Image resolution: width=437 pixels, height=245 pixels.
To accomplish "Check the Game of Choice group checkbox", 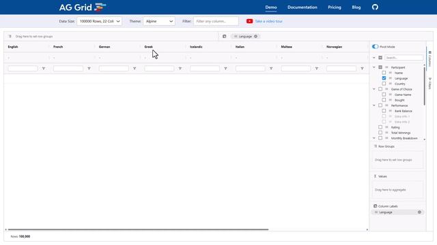I will [x=380, y=89].
